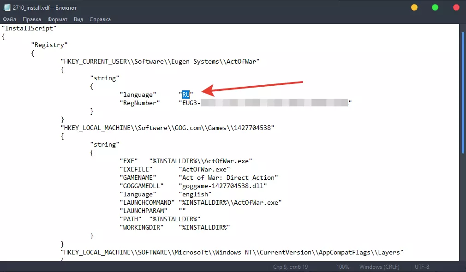Click the "english" language value

click(195, 194)
